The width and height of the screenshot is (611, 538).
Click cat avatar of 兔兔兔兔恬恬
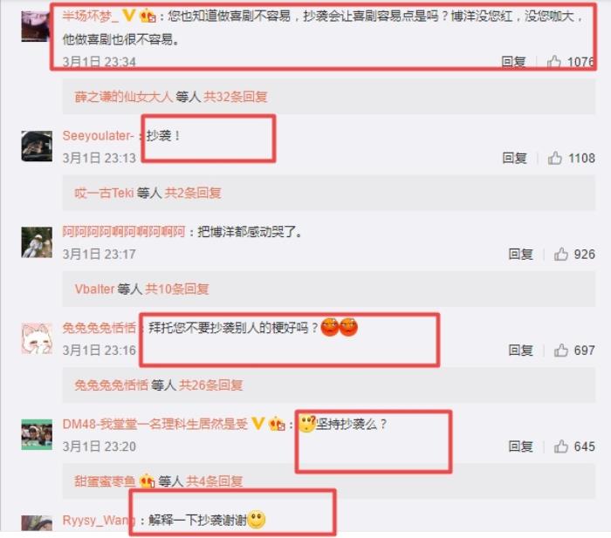[37, 338]
